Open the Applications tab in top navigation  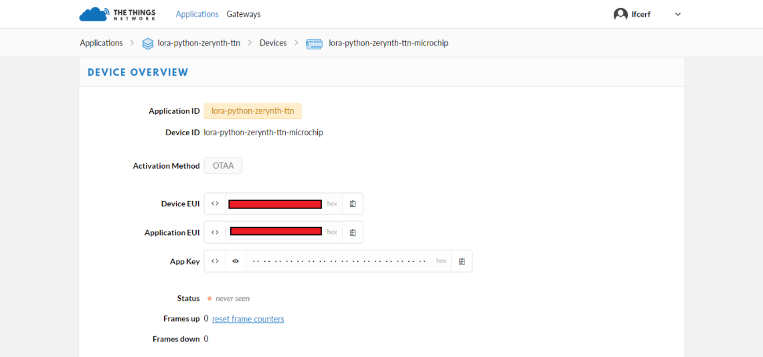tap(197, 14)
